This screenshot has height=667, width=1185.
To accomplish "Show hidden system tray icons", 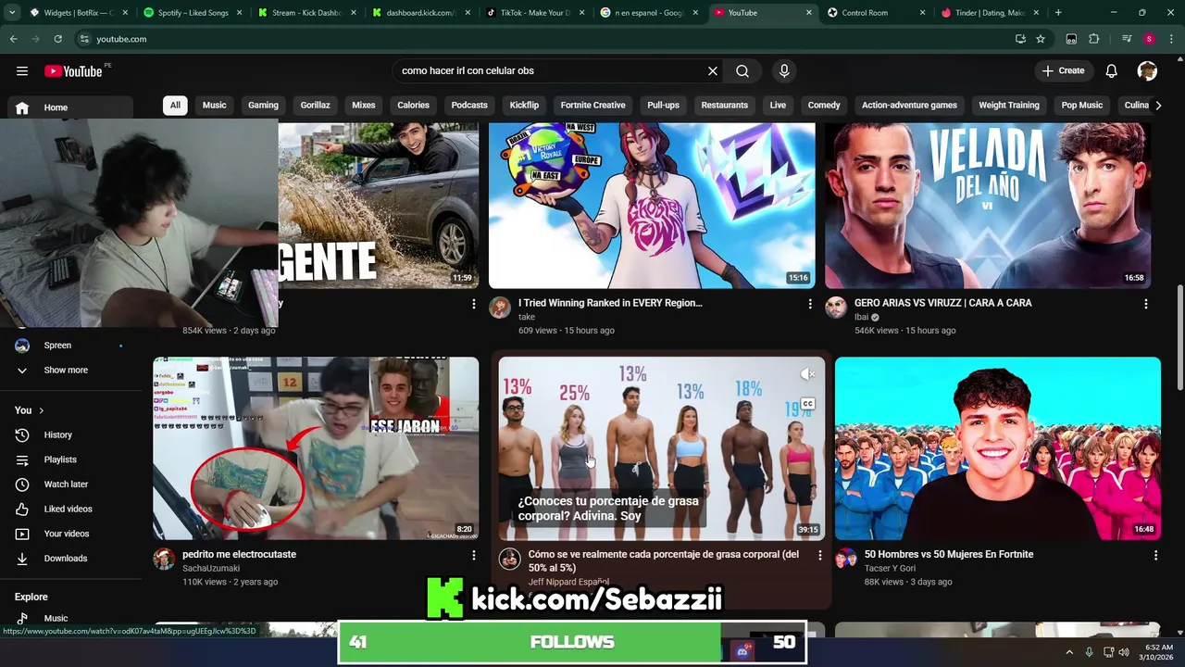I will point(1069,652).
